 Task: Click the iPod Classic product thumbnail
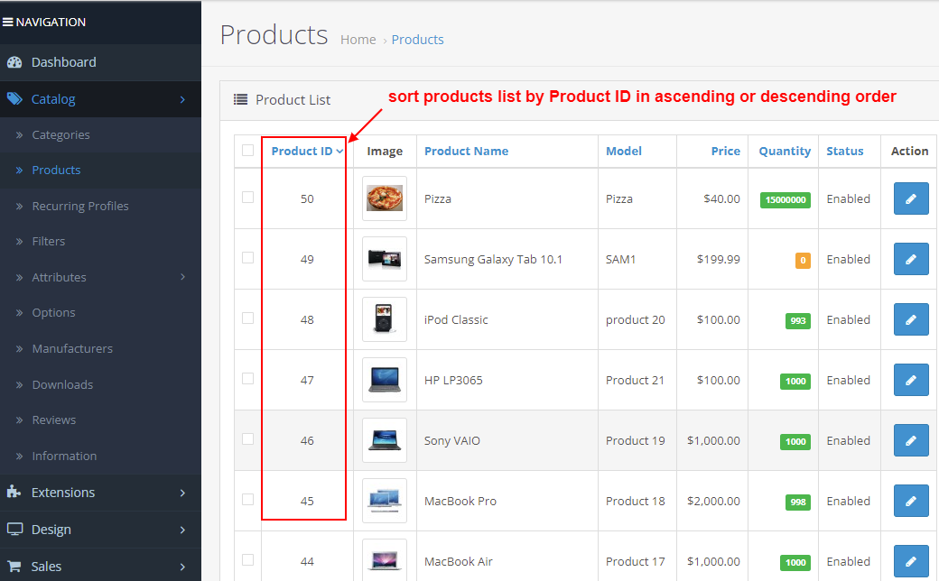(385, 319)
